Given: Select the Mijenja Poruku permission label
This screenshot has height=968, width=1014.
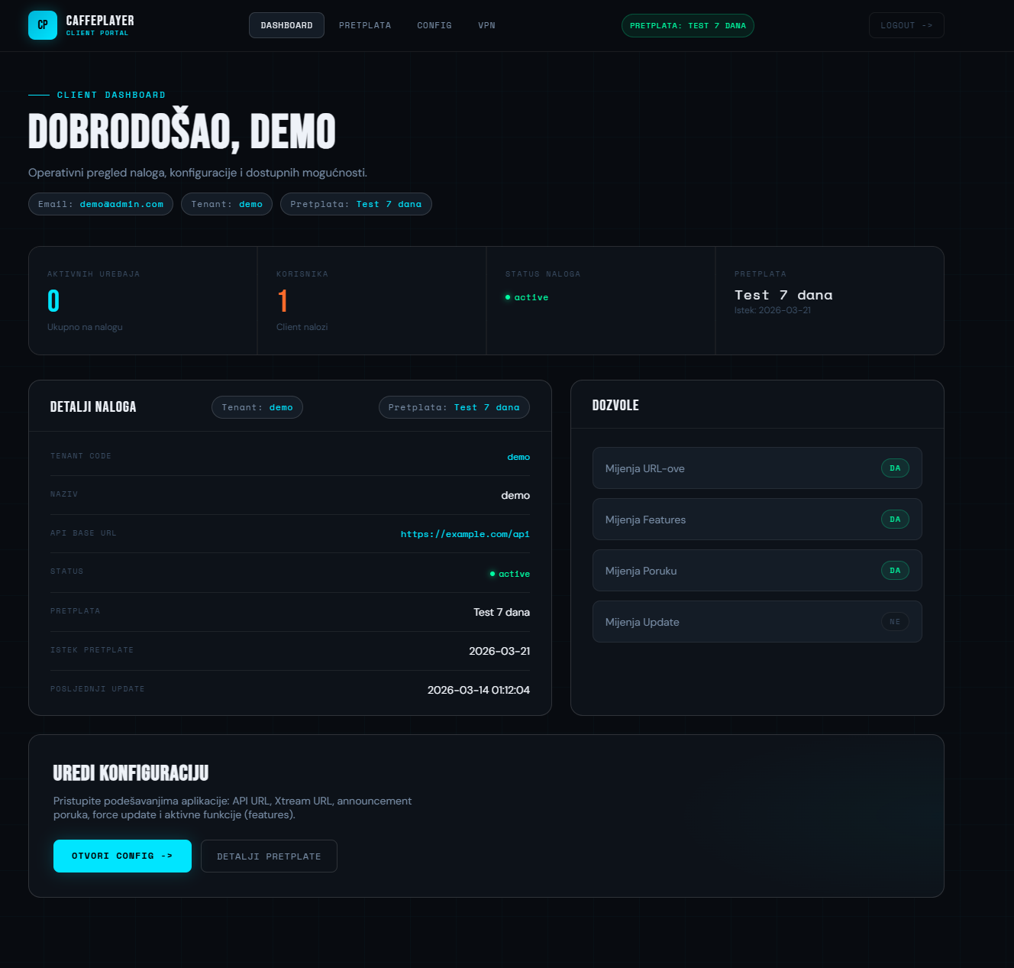Looking at the screenshot, I should 641,571.
